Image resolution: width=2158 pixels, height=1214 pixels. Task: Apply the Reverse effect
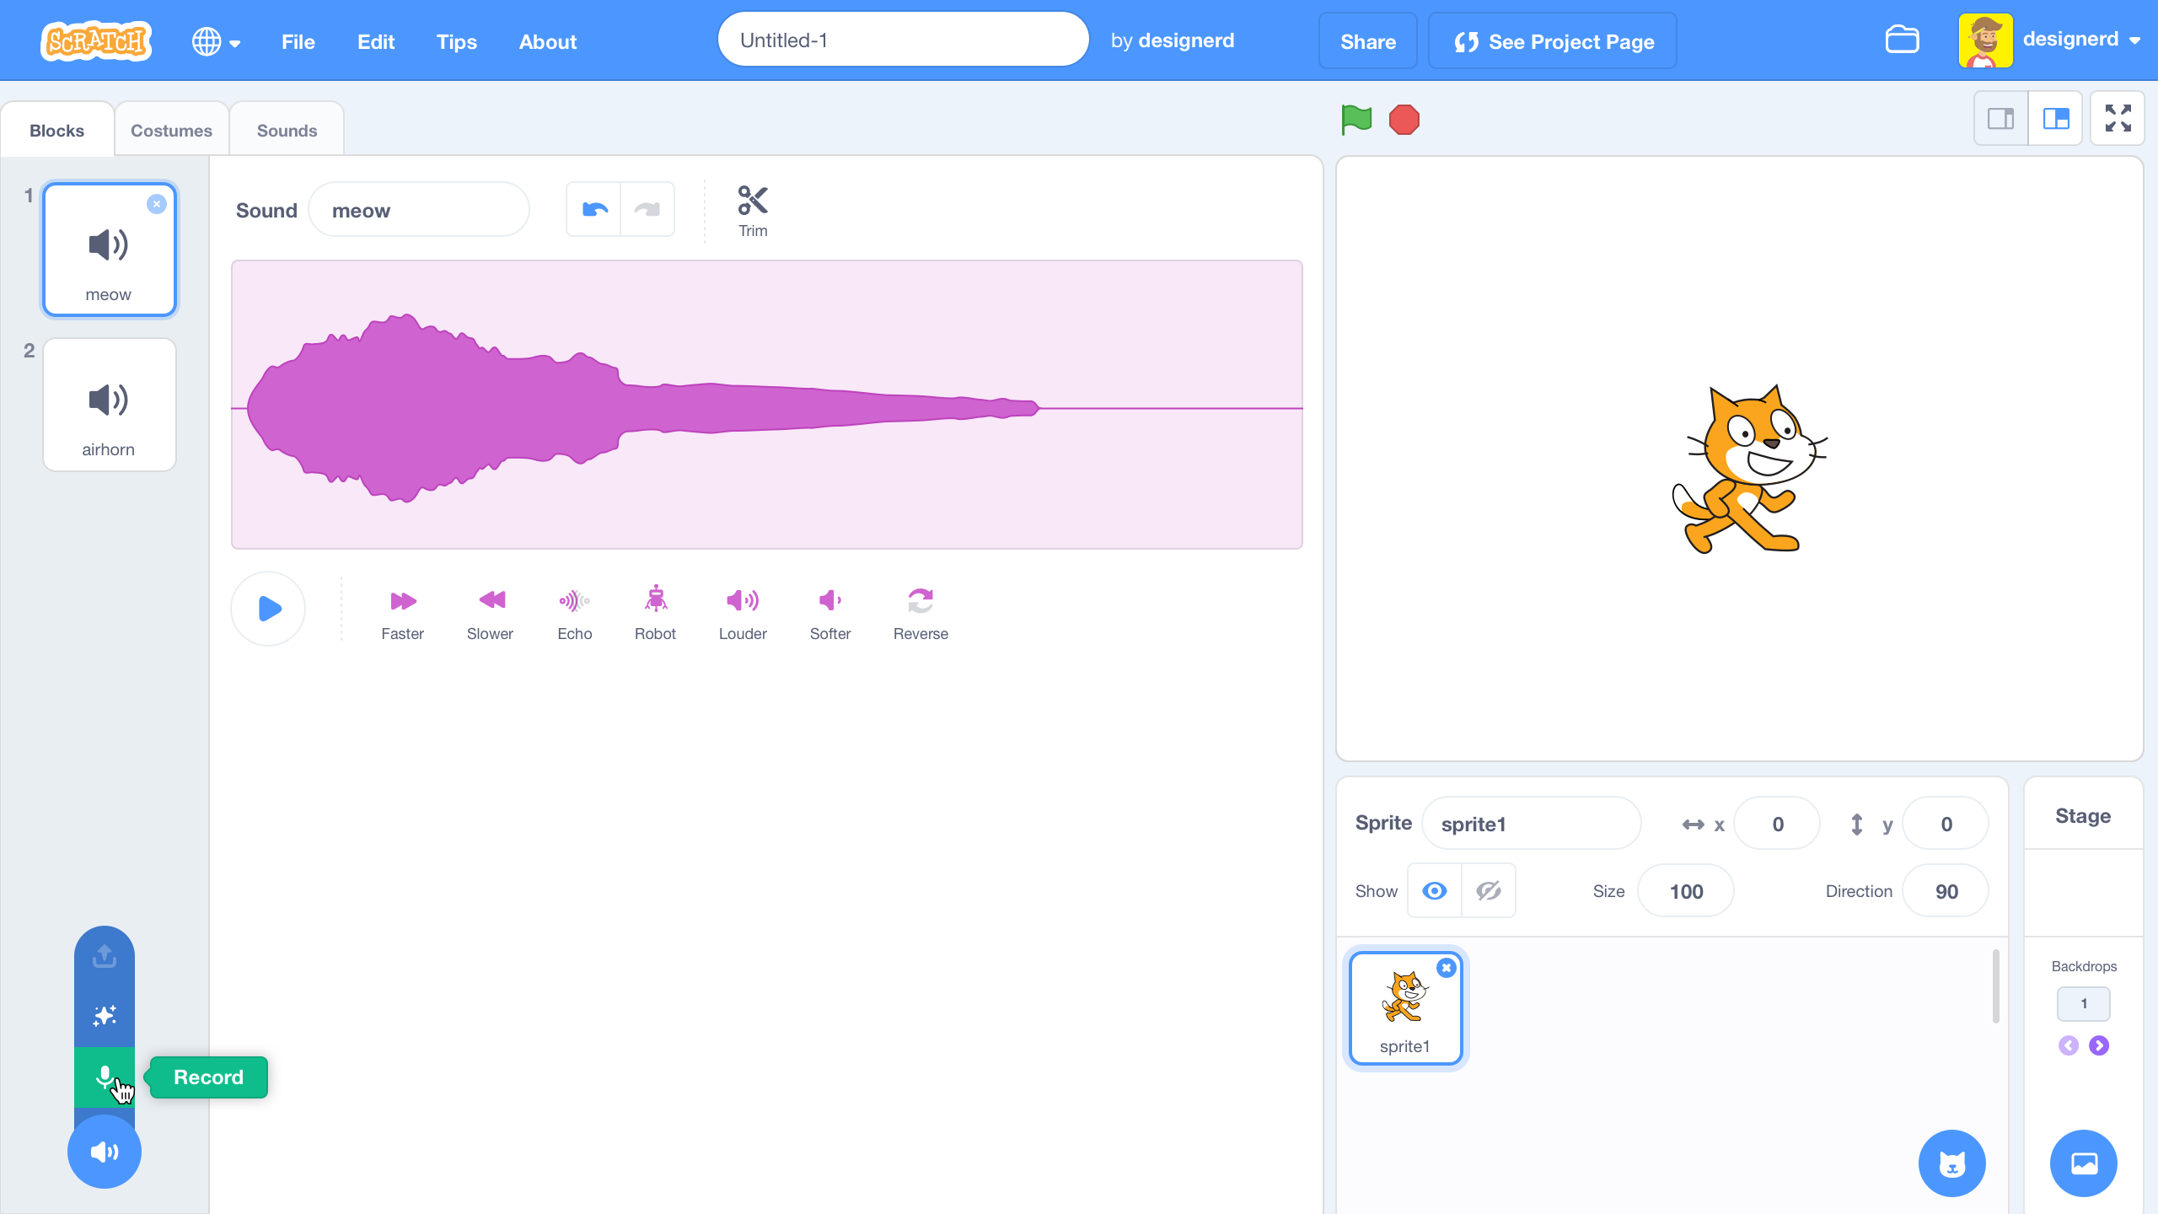[x=921, y=614]
